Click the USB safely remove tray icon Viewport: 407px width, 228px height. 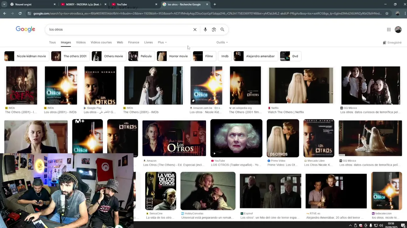coord(355,225)
